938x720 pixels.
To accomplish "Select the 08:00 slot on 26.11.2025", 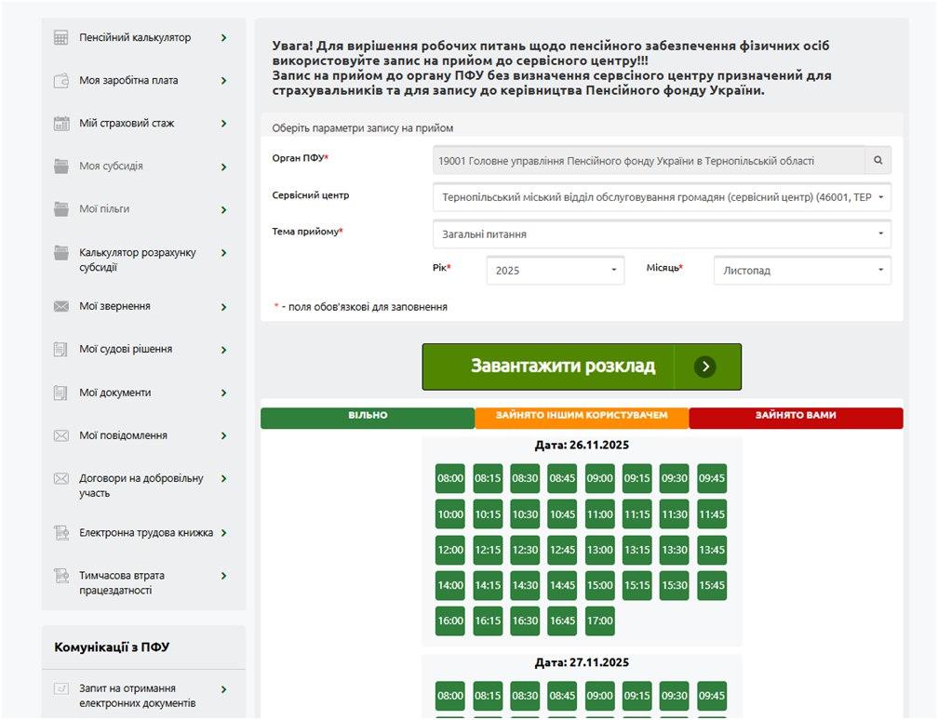I will (450, 479).
